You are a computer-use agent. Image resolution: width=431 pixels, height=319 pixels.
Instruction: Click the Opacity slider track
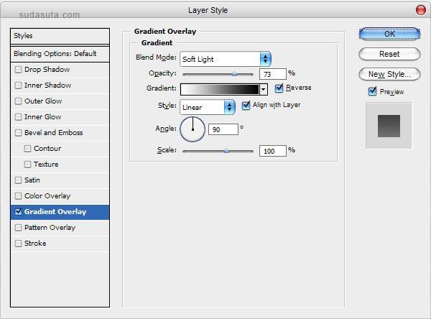(218, 73)
